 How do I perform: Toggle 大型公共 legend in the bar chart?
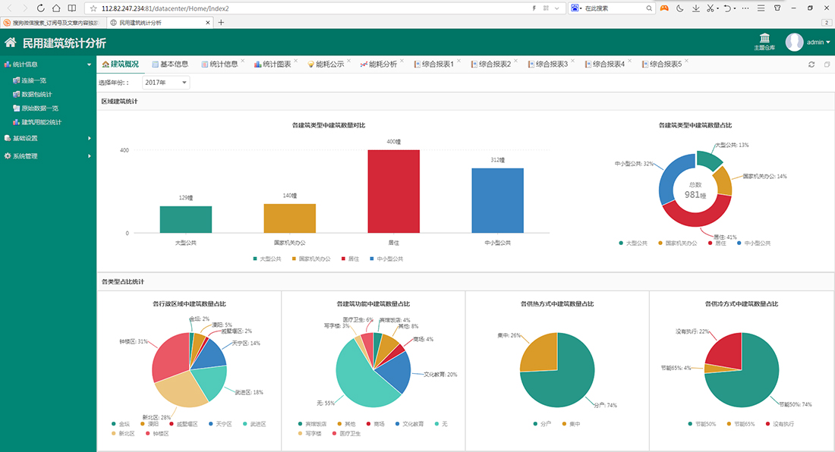[x=266, y=259]
